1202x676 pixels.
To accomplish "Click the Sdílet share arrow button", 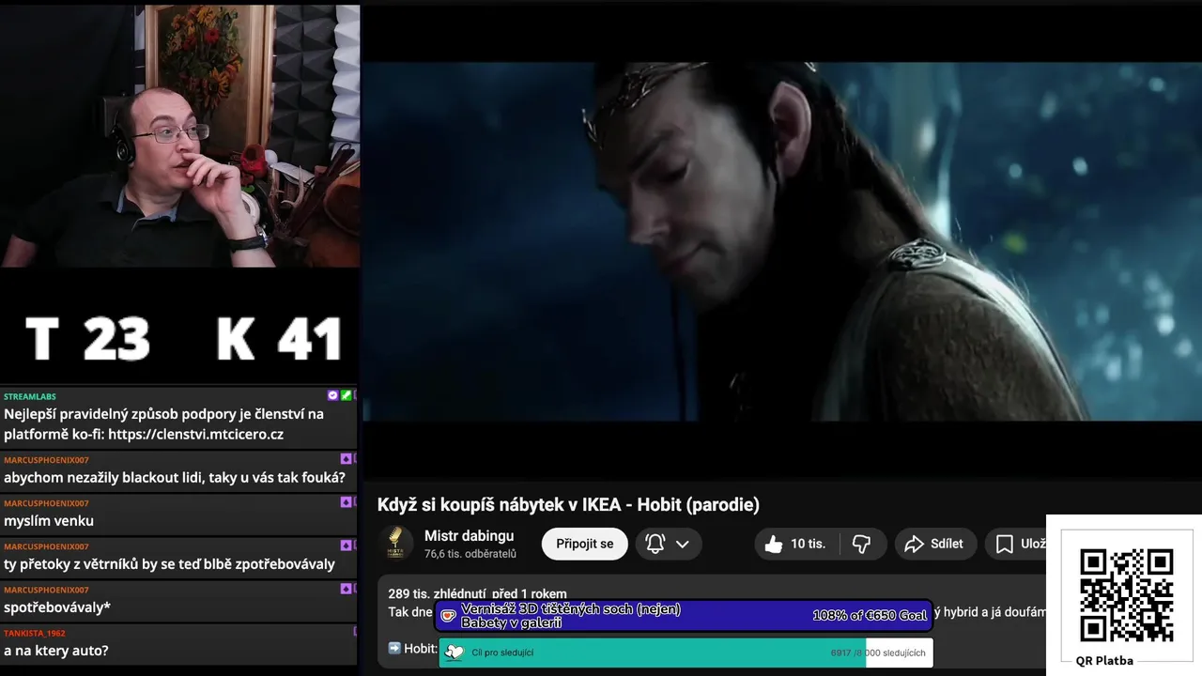I will coord(934,544).
